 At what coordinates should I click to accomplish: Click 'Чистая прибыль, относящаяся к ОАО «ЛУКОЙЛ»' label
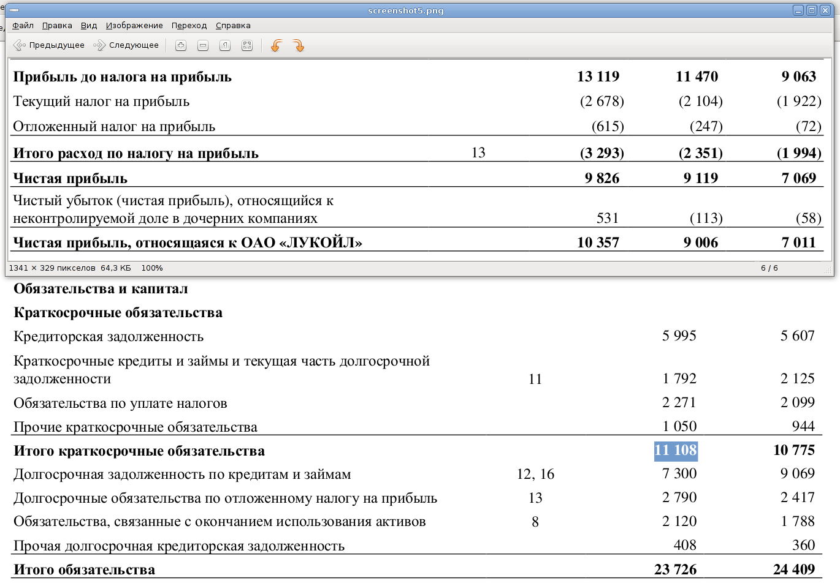(188, 243)
